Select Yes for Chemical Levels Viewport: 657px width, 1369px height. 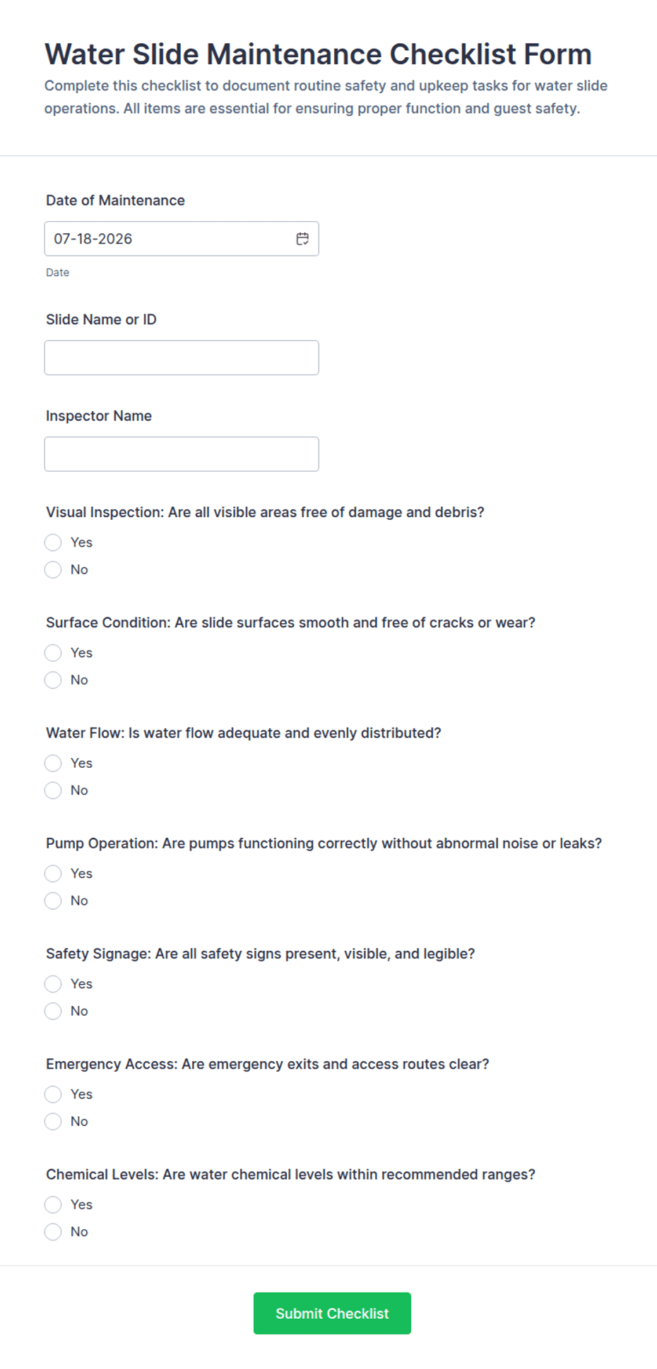(x=53, y=1204)
